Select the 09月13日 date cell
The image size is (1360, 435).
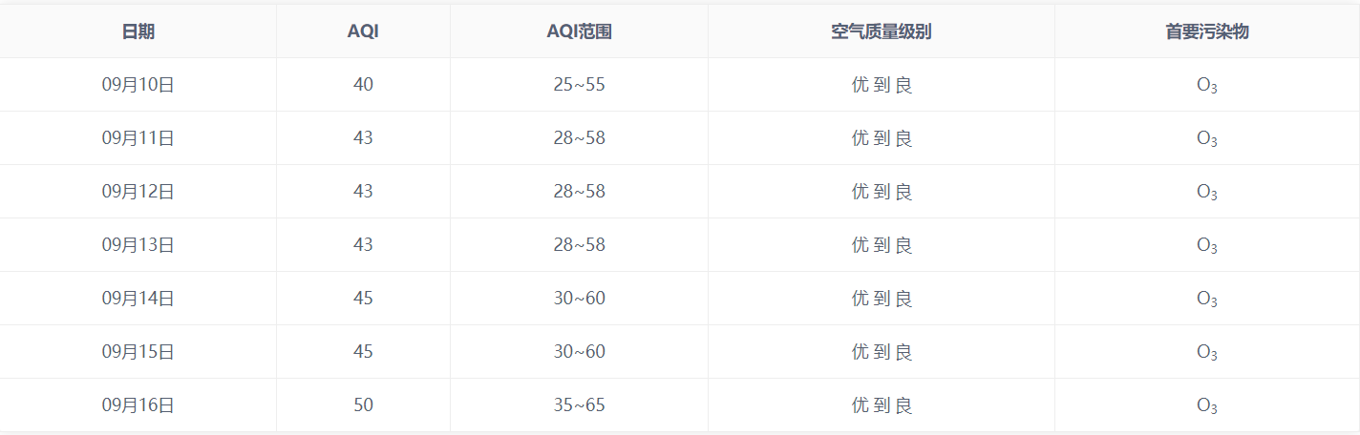[138, 245]
